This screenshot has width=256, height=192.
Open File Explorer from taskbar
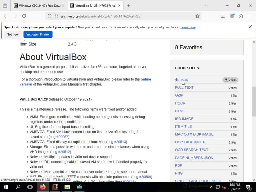tap(67, 187)
